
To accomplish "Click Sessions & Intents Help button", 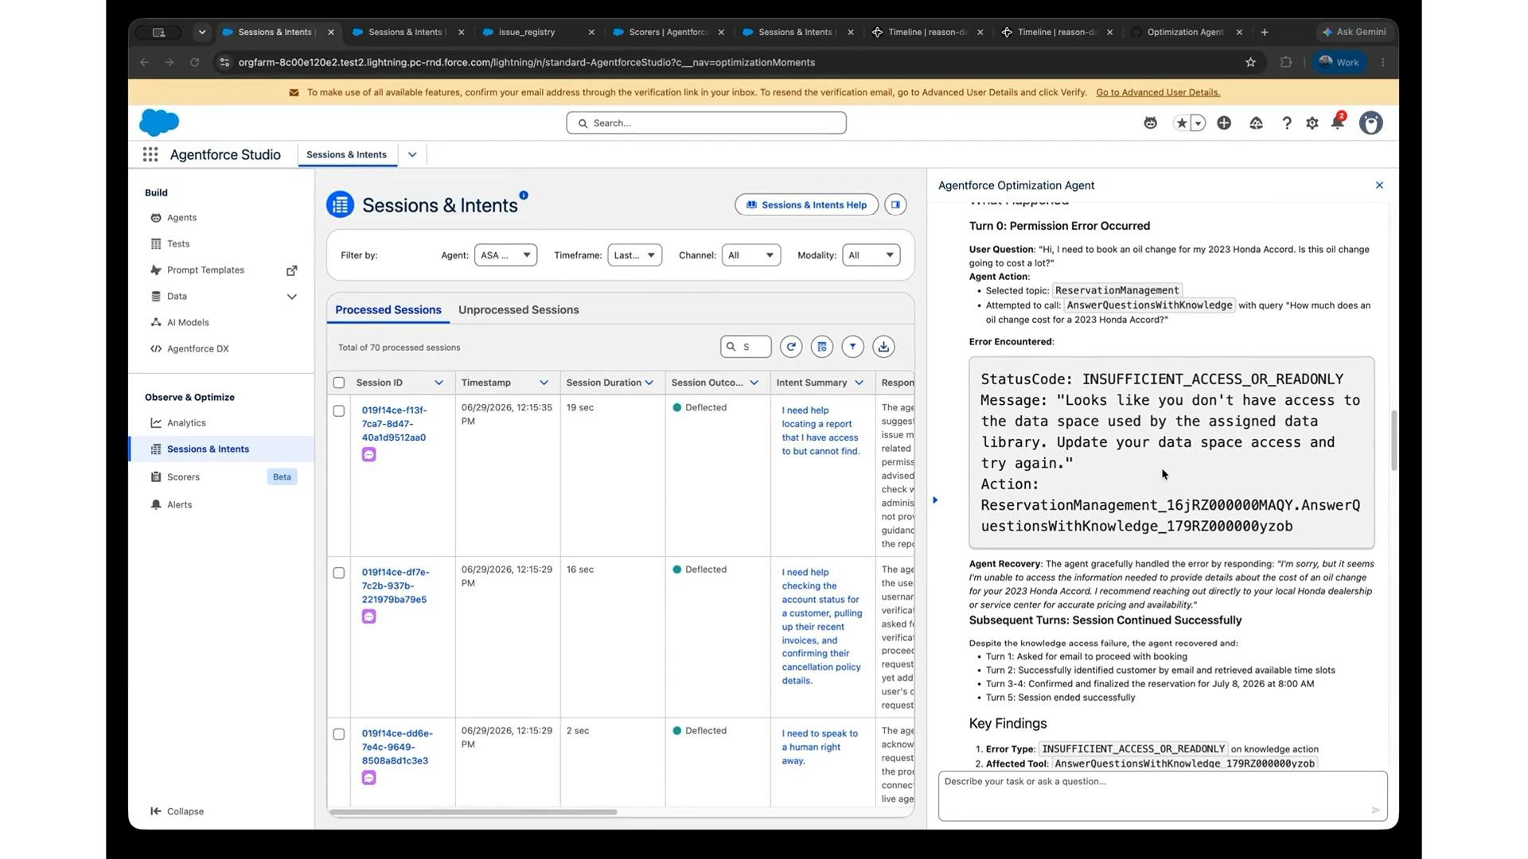I will pyautogui.click(x=806, y=204).
